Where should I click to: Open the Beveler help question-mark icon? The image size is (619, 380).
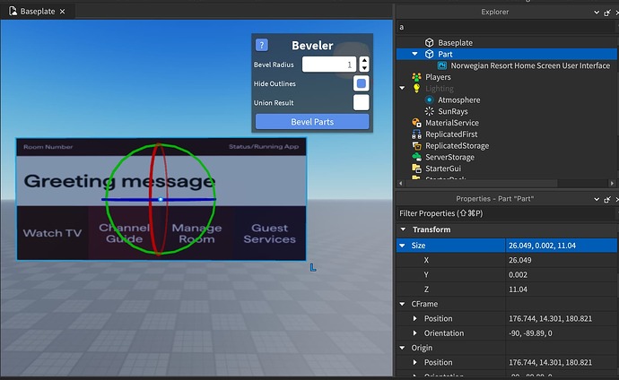(261, 45)
